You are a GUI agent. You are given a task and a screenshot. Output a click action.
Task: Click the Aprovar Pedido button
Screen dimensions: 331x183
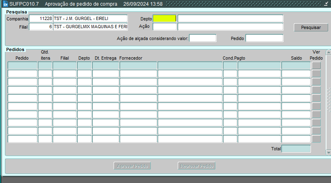pyautogui.click(x=133, y=166)
